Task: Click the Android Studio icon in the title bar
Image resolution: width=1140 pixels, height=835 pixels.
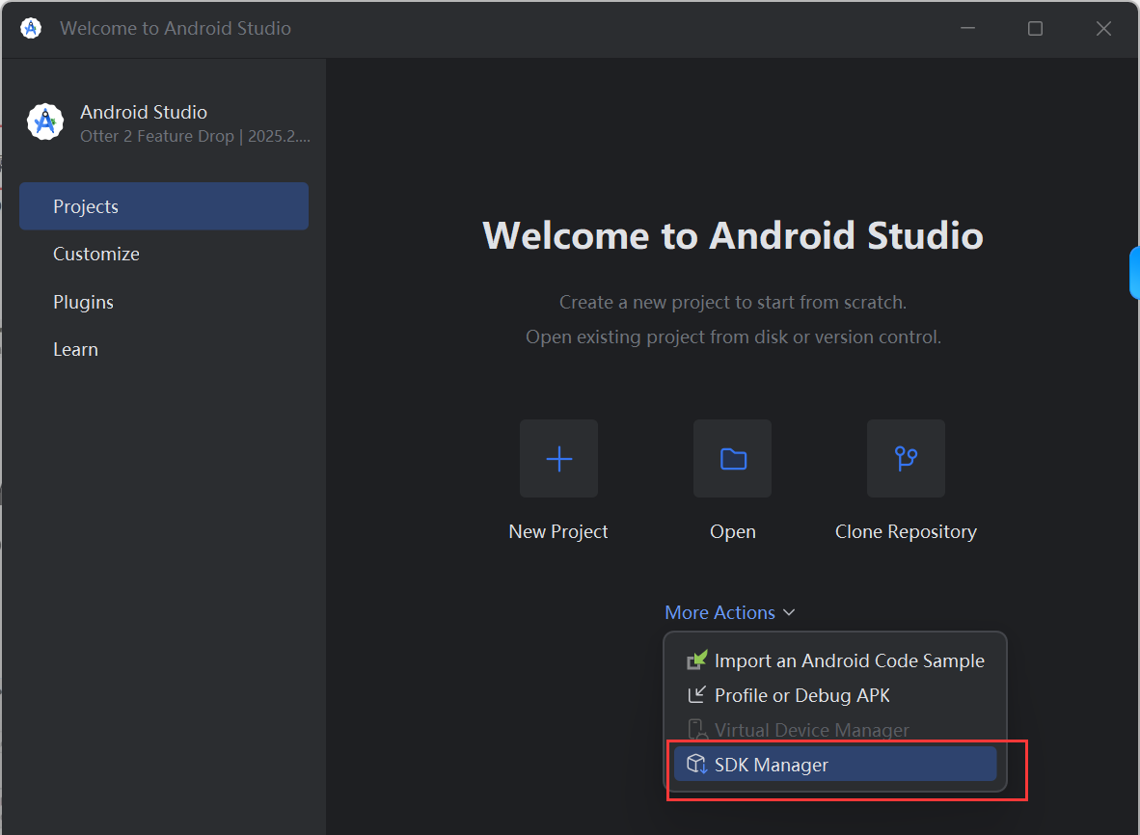Action: [31, 28]
